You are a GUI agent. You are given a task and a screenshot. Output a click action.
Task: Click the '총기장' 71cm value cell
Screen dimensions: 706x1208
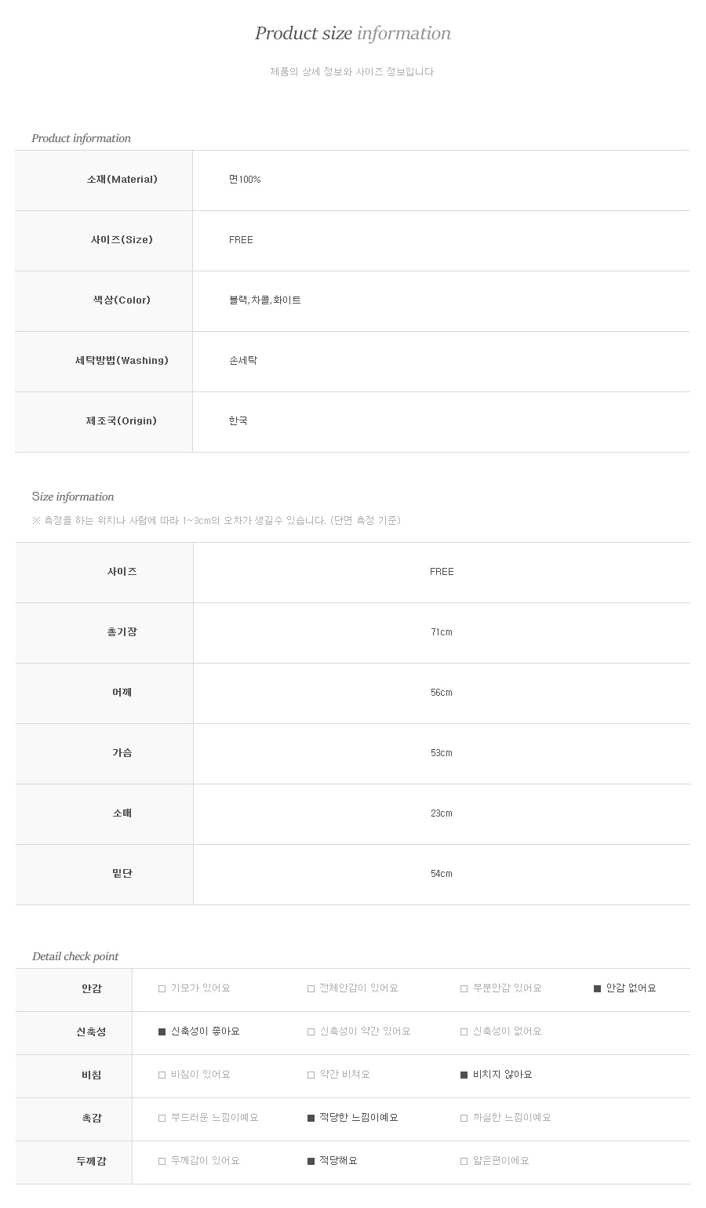click(441, 632)
